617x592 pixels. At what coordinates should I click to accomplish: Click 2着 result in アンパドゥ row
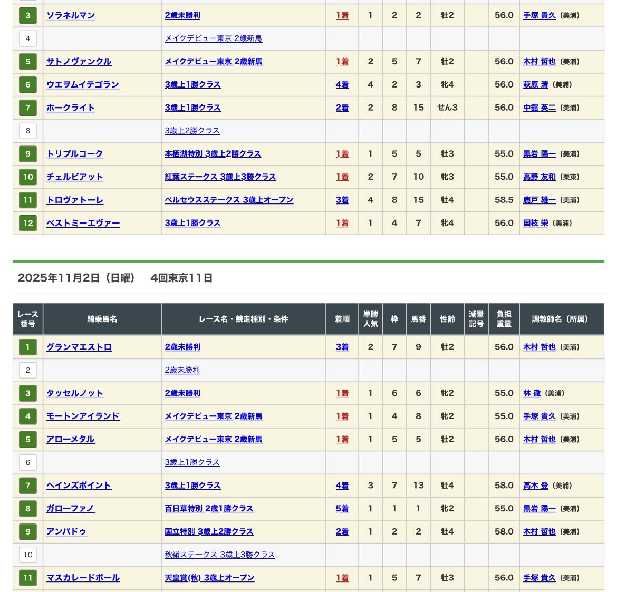[x=342, y=531]
